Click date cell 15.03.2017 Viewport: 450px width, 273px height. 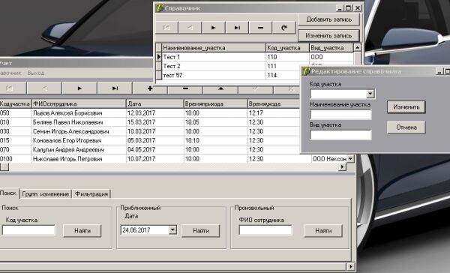coord(154,122)
